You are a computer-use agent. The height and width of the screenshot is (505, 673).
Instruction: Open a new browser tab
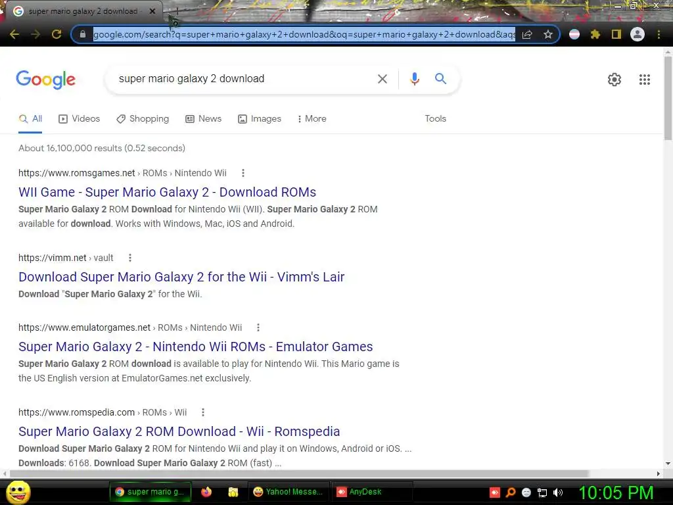(x=177, y=11)
